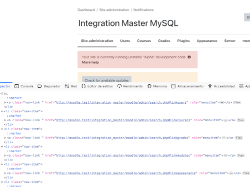
Task: Select the Server tab
Action: point(230,41)
